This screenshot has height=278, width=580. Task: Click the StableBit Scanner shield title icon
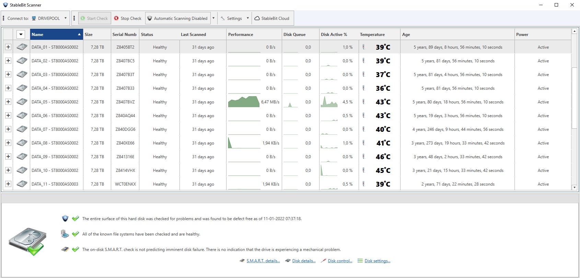(5, 5)
